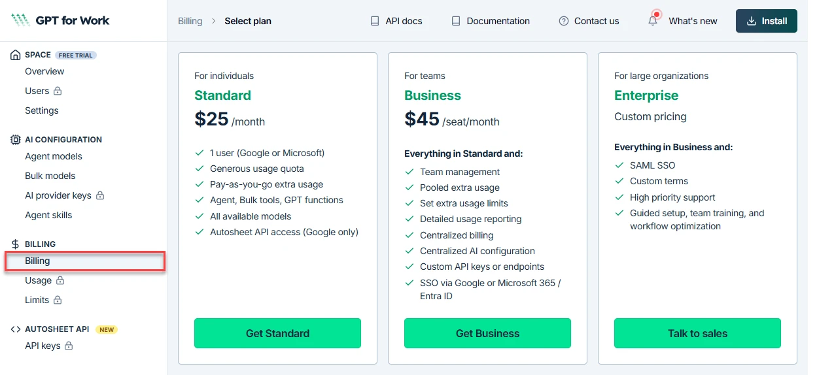
Task: Click the Billing breadcrumb link
Action: [x=190, y=21]
